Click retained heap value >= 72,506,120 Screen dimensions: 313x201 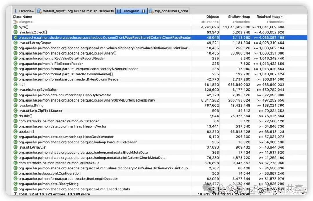[272, 121]
